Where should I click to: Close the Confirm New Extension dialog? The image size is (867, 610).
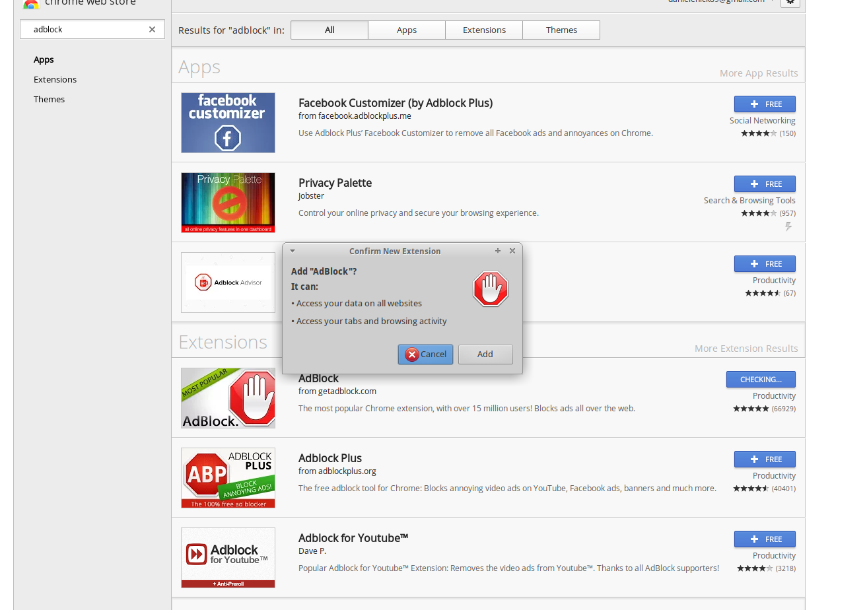pos(512,251)
